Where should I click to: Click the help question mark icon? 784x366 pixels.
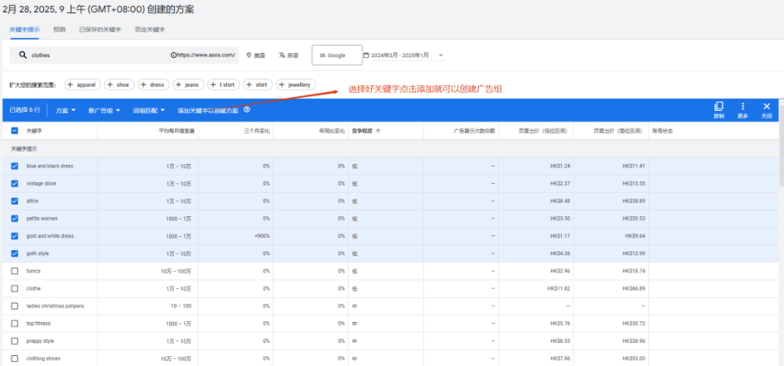coord(247,110)
